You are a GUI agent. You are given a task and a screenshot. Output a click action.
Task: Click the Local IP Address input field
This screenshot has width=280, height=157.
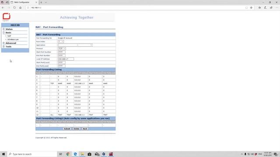point(66,59)
